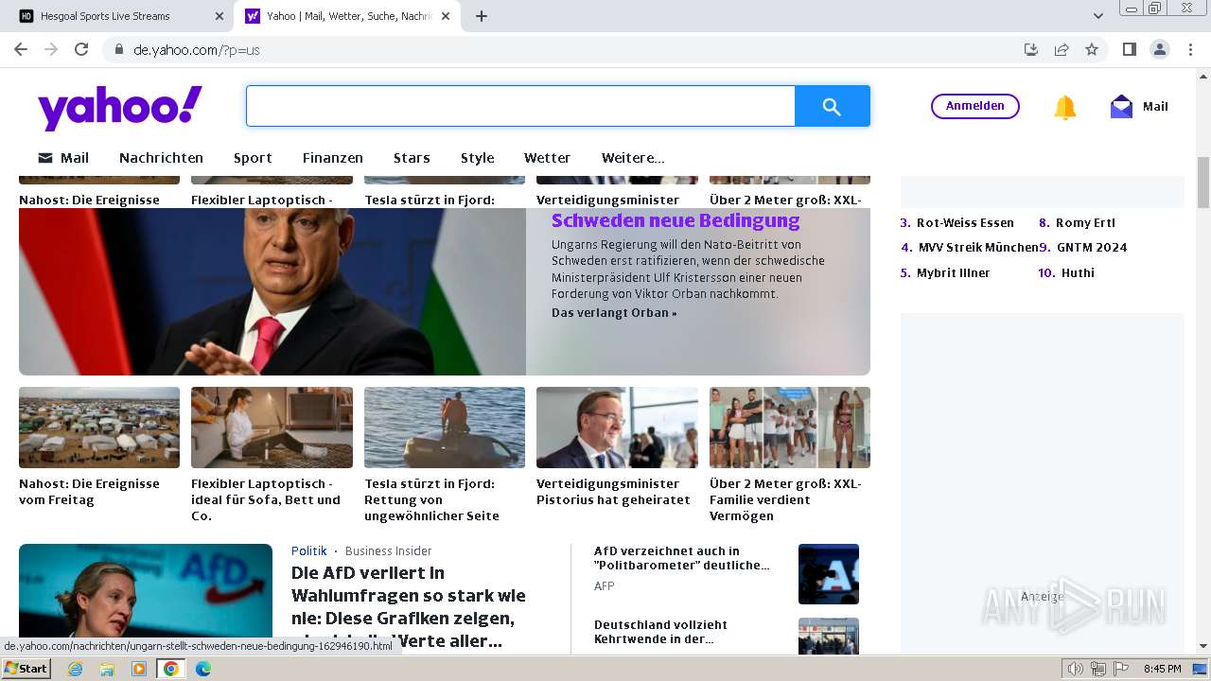This screenshot has height=681, width=1211.
Task: Launch Edge from the taskbar
Action: coord(203,669)
